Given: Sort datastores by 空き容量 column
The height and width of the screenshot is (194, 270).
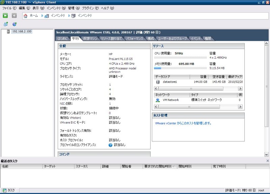Looking at the screenshot, I should pos(217,77).
